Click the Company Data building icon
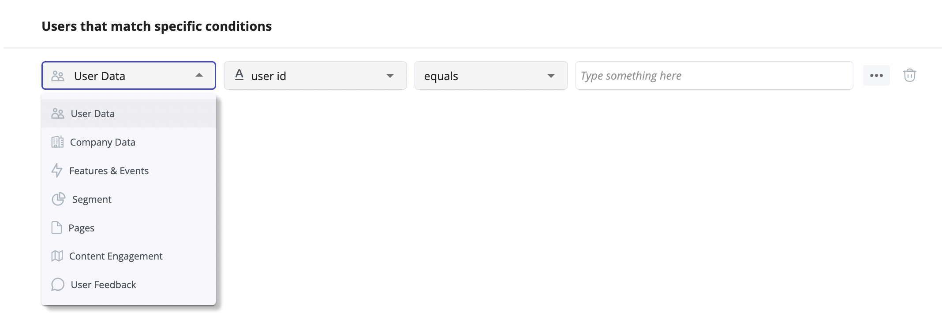 [58, 142]
